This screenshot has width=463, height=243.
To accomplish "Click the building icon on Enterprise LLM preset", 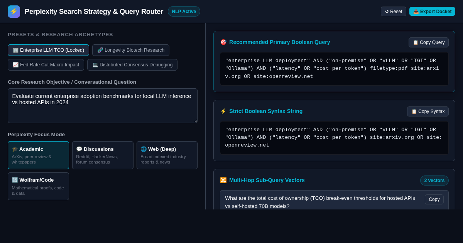I will pos(15,50).
